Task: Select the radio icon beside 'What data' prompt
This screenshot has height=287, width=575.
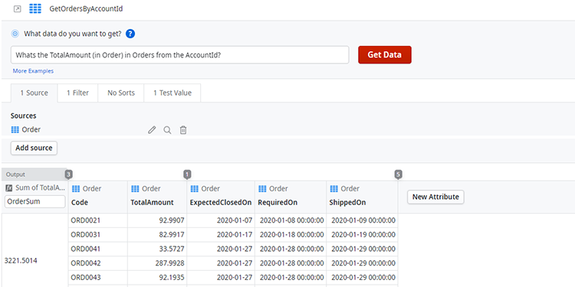Action: tap(15, 34)
